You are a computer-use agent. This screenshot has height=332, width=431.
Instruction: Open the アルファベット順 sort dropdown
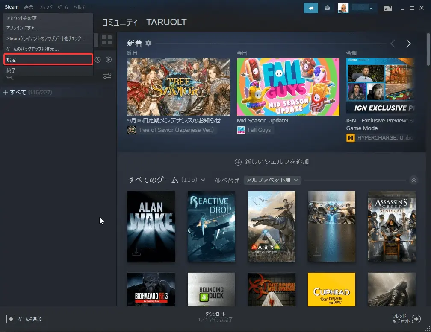[x=272, y=180]
